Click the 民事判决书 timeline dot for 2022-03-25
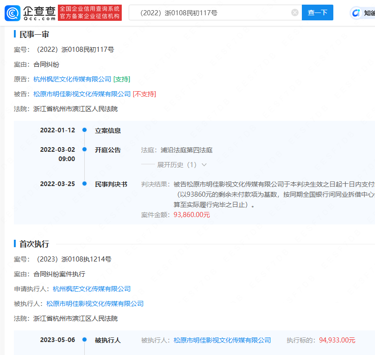This screenshot has width=375, height=355. coord(84,184)
